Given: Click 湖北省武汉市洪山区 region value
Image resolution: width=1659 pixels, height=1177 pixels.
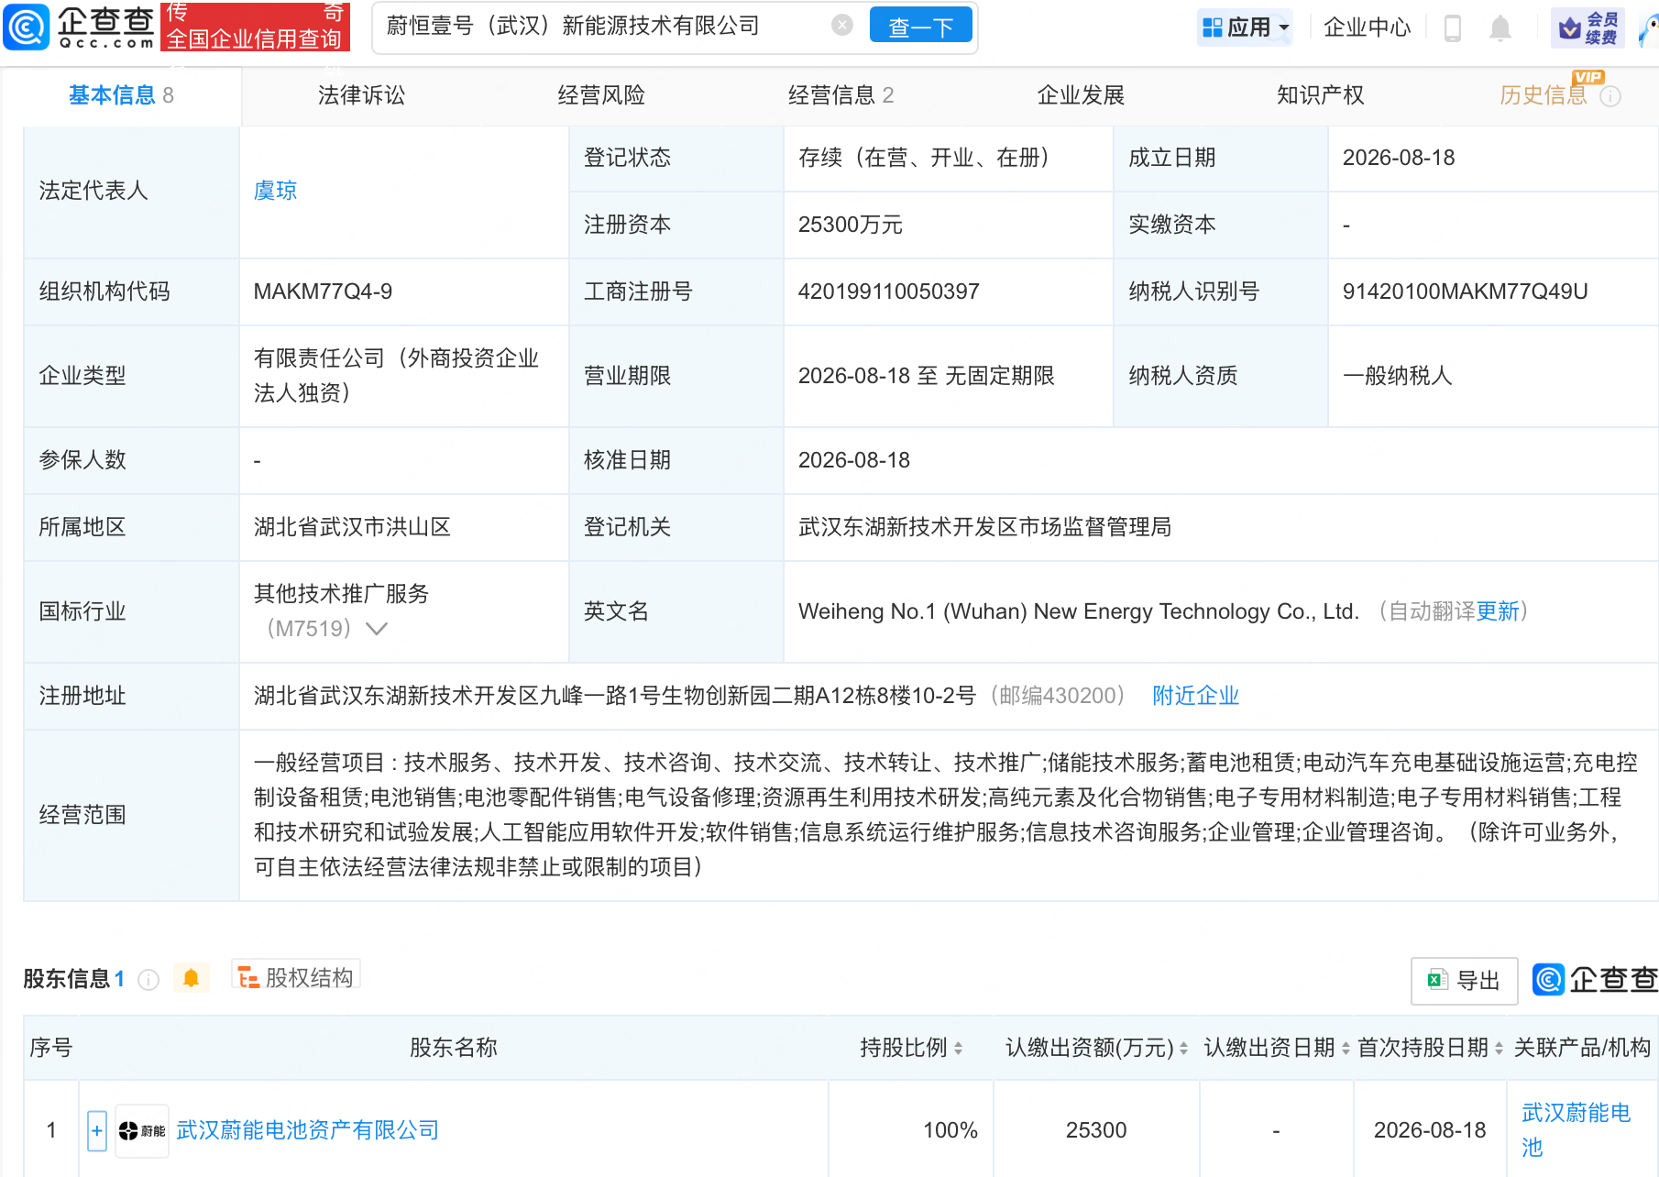Looking at the screenshot, I should point(352,527).
